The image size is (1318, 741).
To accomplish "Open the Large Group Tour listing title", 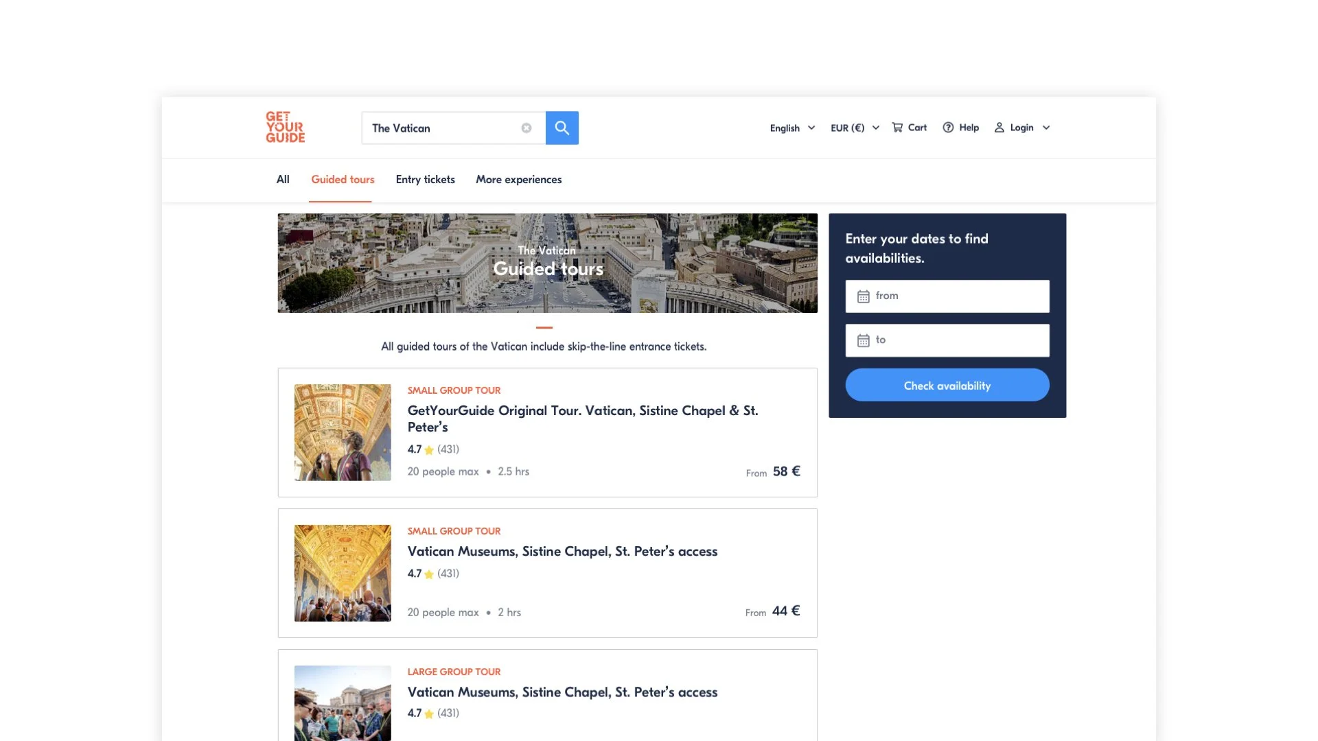I will pos(562,692).
